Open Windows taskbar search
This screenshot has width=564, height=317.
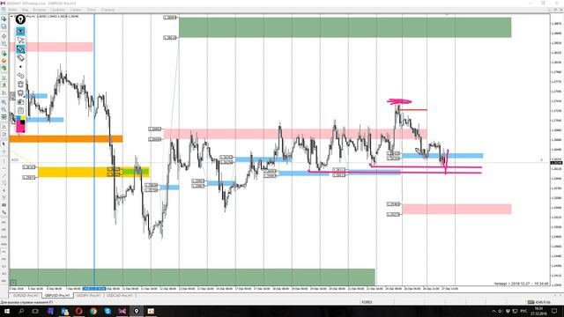tap(21, 311)
